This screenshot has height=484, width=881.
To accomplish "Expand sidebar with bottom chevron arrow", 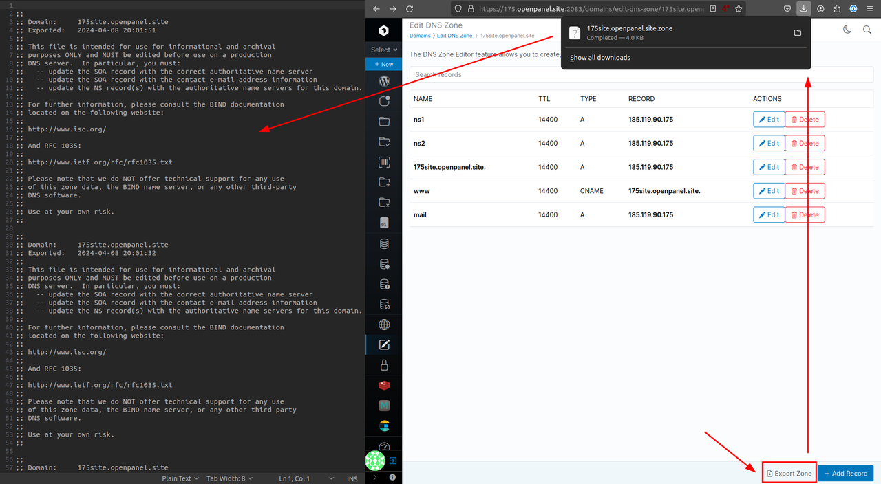I will coord(375,476).
